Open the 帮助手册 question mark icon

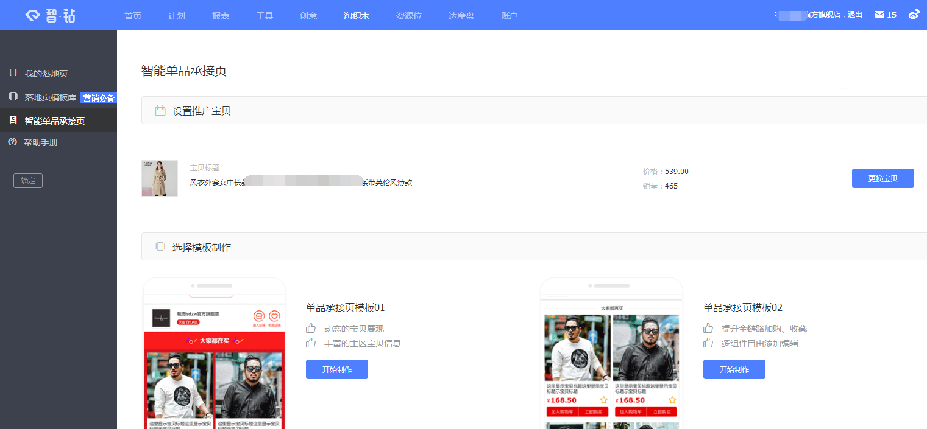tap(13, 142)
